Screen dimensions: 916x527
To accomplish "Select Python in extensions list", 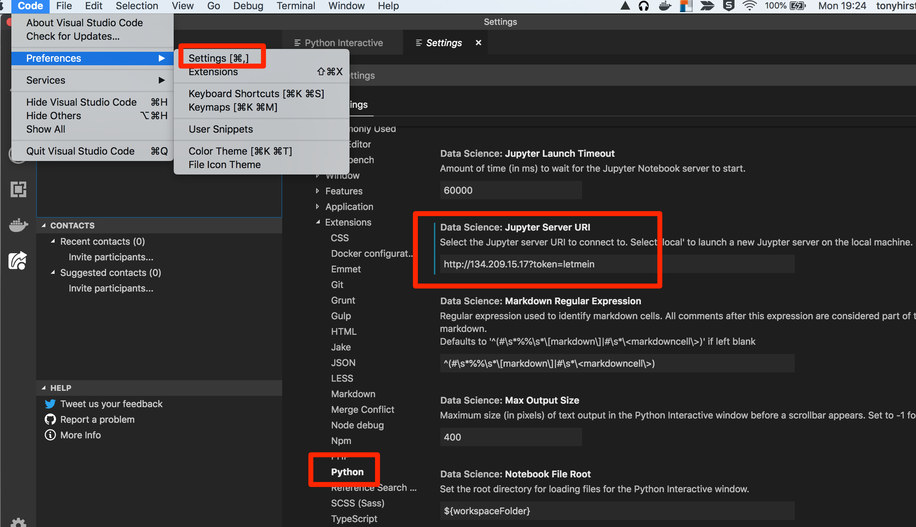I will coord(347,472).
